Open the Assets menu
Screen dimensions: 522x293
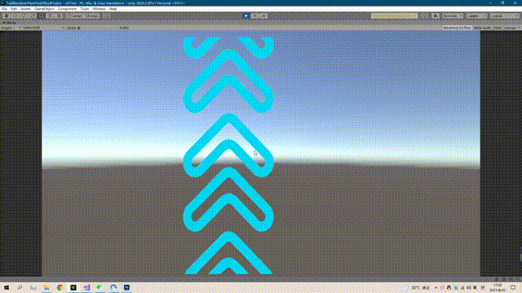(25, 9)
